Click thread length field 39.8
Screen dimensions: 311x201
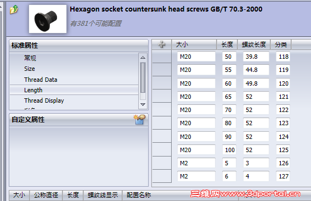click(x=256, y=57)
